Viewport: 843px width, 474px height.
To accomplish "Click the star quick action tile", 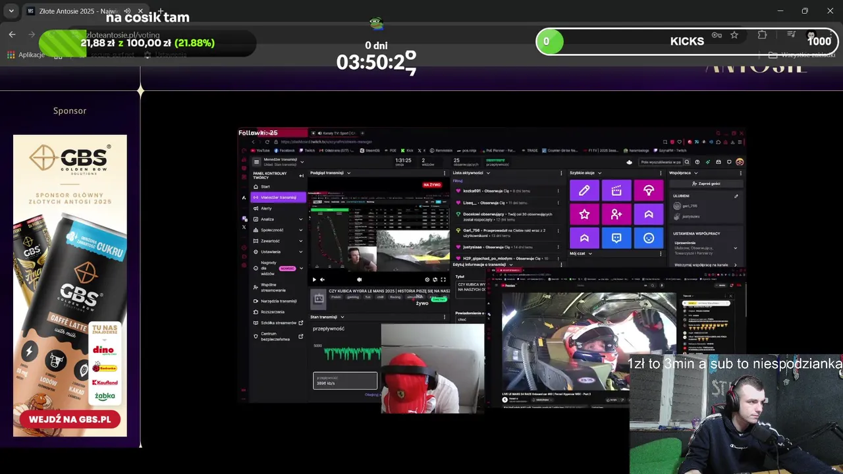I will click(584, 214).
